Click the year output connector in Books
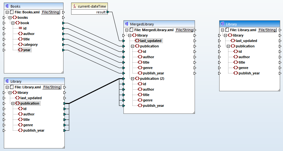The image size is (283, 151). point(63,50)
